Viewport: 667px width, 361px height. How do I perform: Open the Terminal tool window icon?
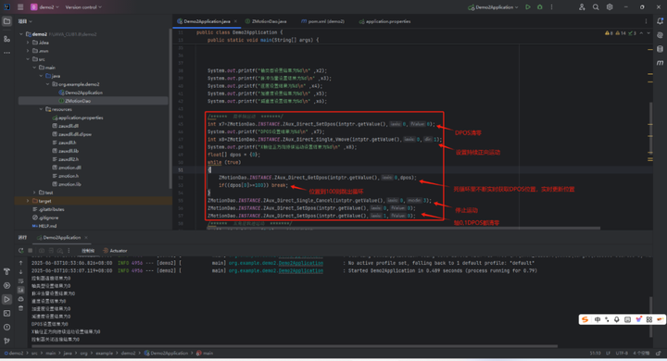tap(6, 314)
